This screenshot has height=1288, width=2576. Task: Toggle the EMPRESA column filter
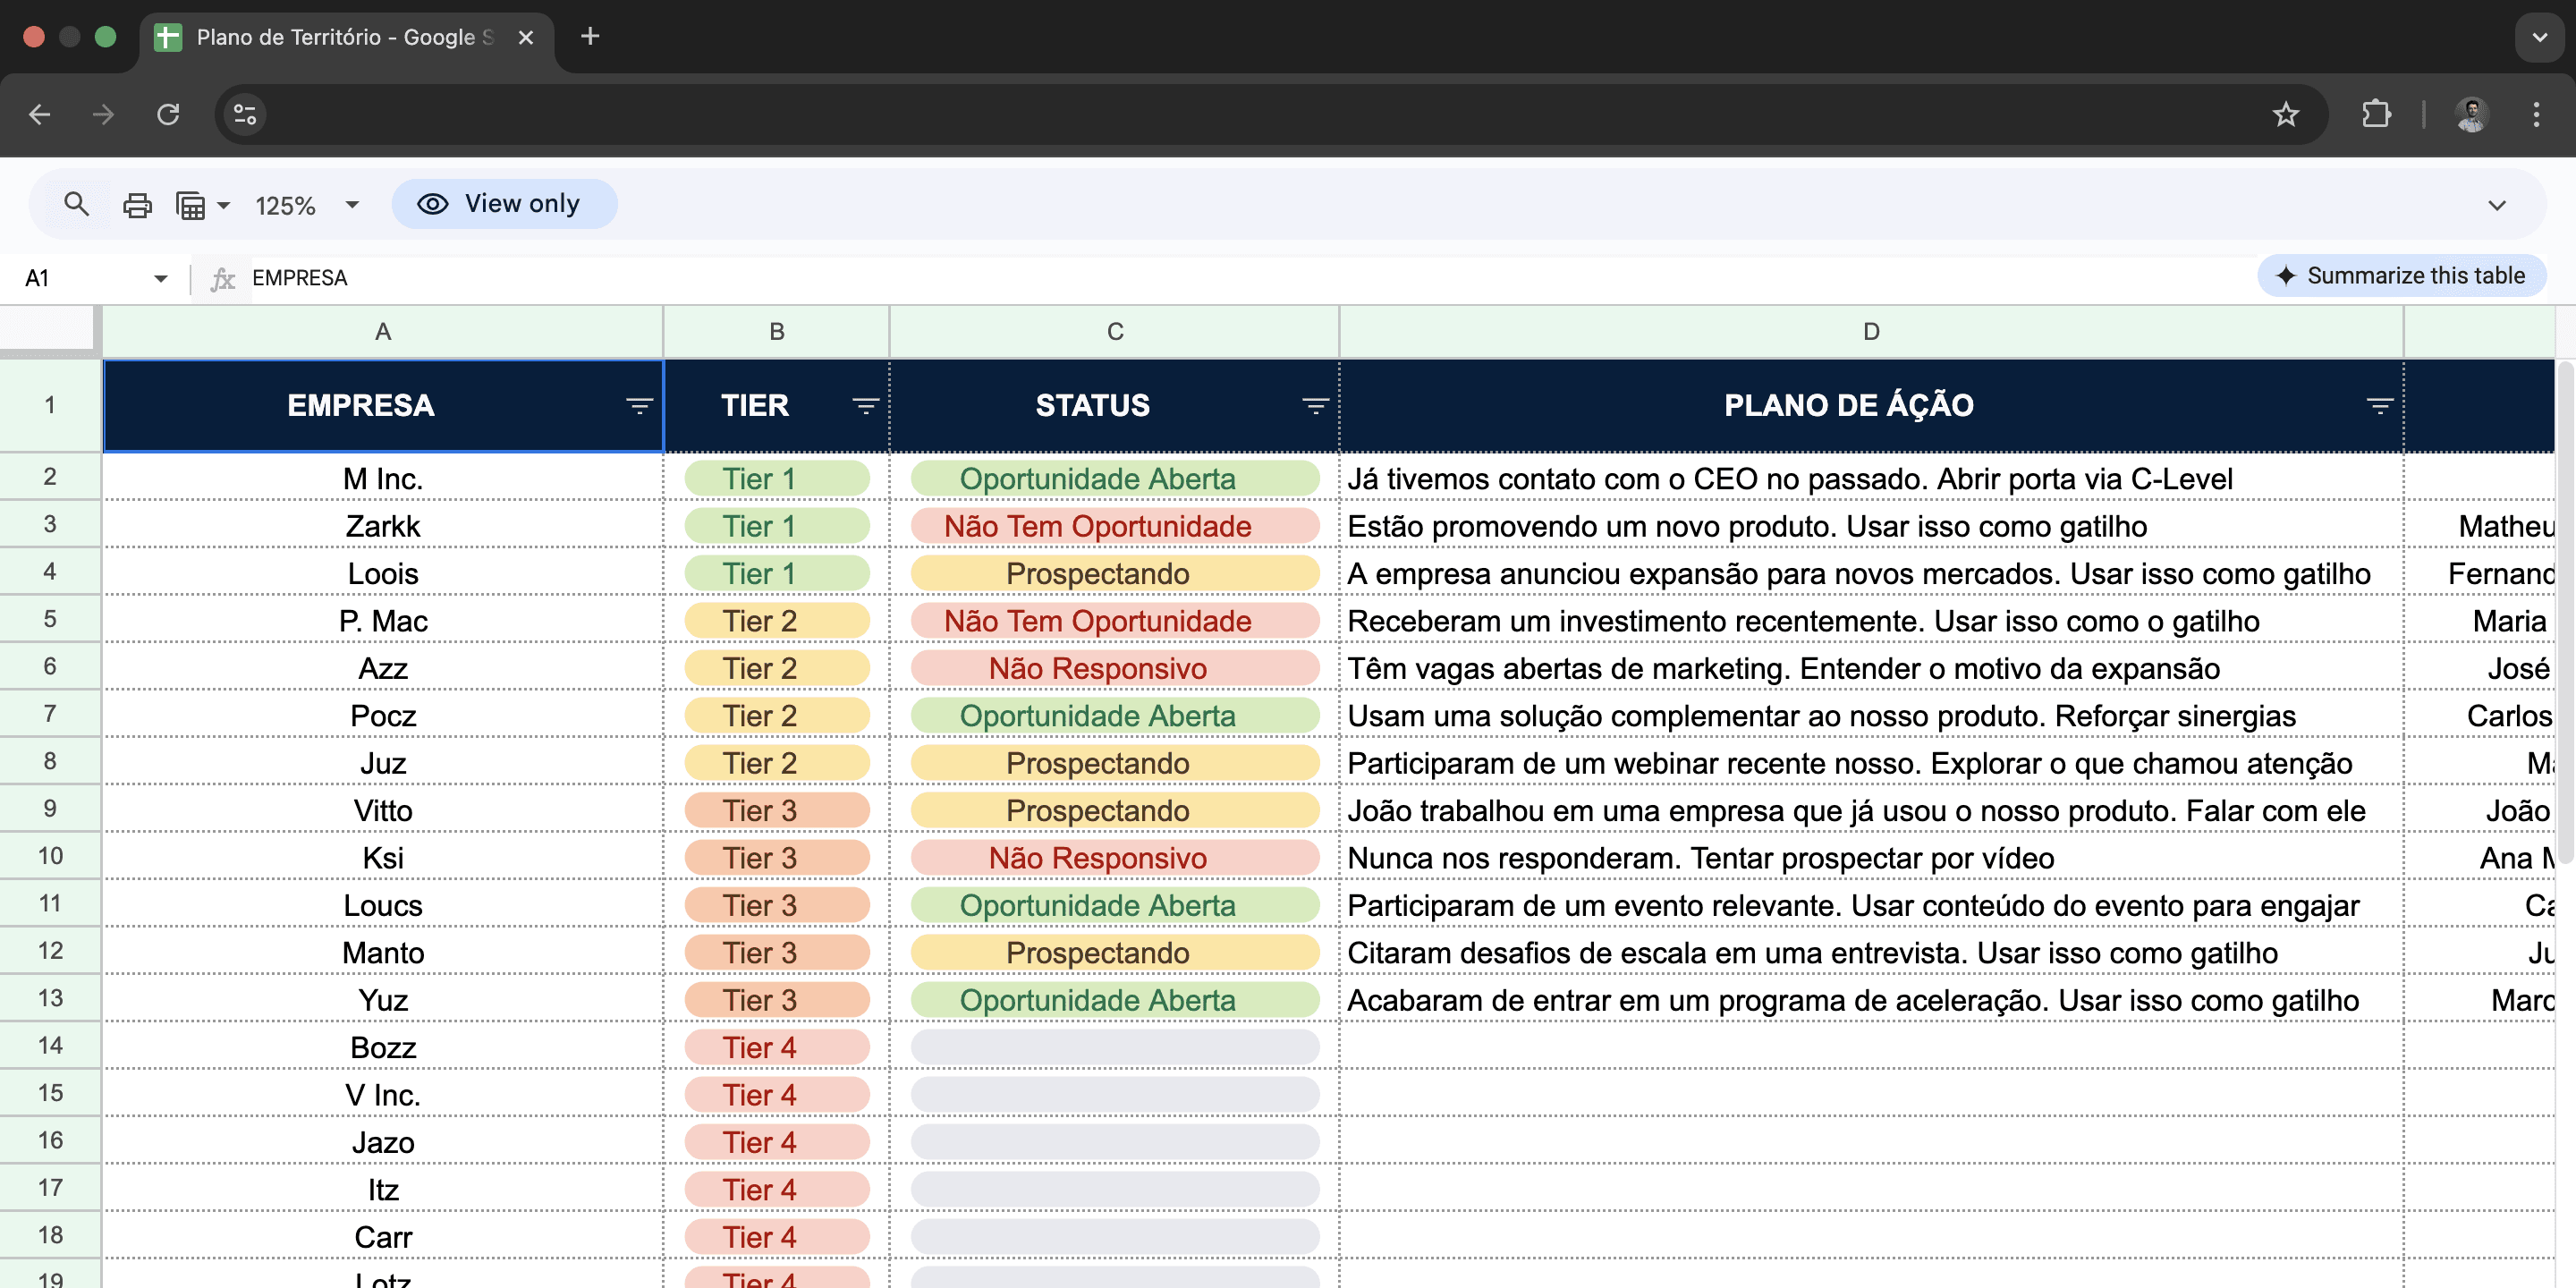(x=639, y=405)
